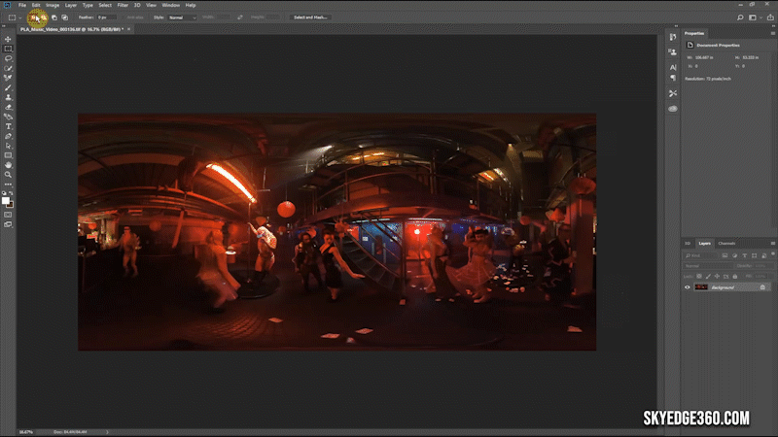Select the Horizontal Type tool
This screenshot has height=437, width=778.
[8, 126]
